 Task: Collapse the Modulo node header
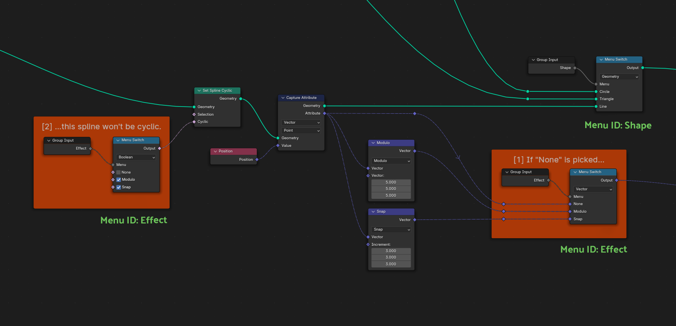pyautogui.click(x=373, y=143)
